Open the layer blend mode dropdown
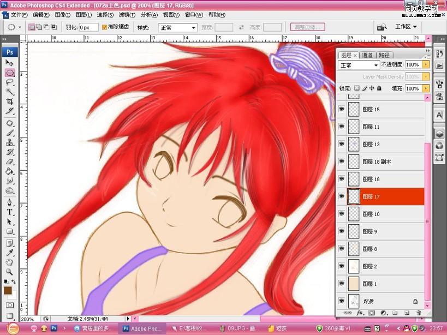 [359, 65]
